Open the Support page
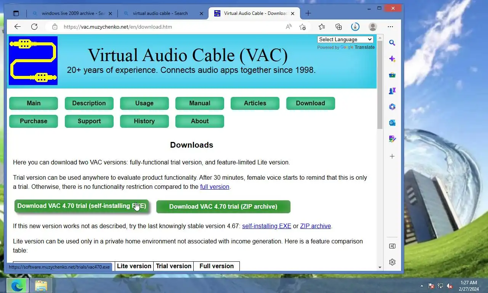Screen dimensions: 488x293 (89, 121)
